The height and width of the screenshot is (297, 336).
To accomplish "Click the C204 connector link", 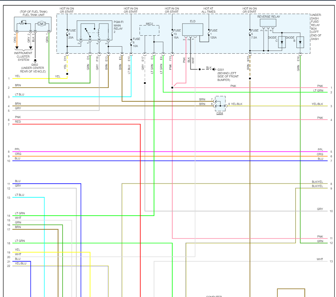I will (x=220, y=113).
